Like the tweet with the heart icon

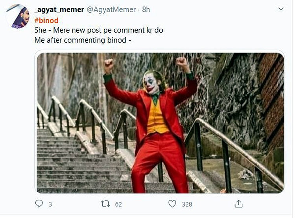(x=172, y=204)
